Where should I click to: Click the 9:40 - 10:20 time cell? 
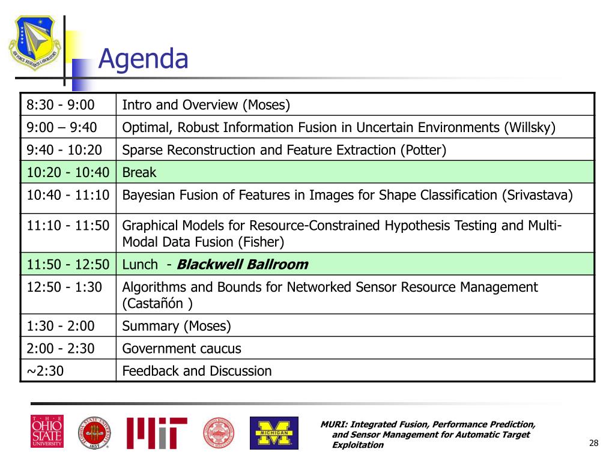click(x=68, y=149)
